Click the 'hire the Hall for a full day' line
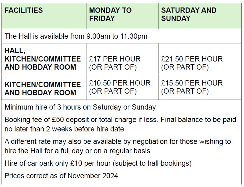Image resolution: width=244 pixels, height=187 pixels. (x=77, y=151)
